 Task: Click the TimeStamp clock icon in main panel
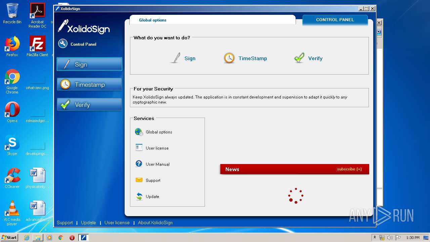(229, 58)
